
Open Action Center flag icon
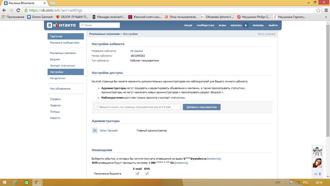pyautogui.click(x=291, y=182)
